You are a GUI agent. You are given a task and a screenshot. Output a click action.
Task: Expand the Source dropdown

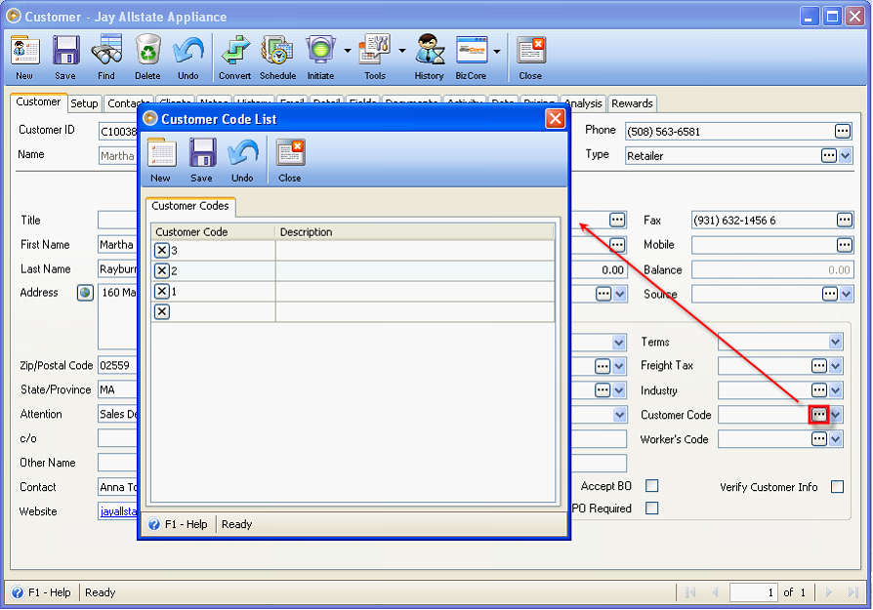click(x=846, y=294)
